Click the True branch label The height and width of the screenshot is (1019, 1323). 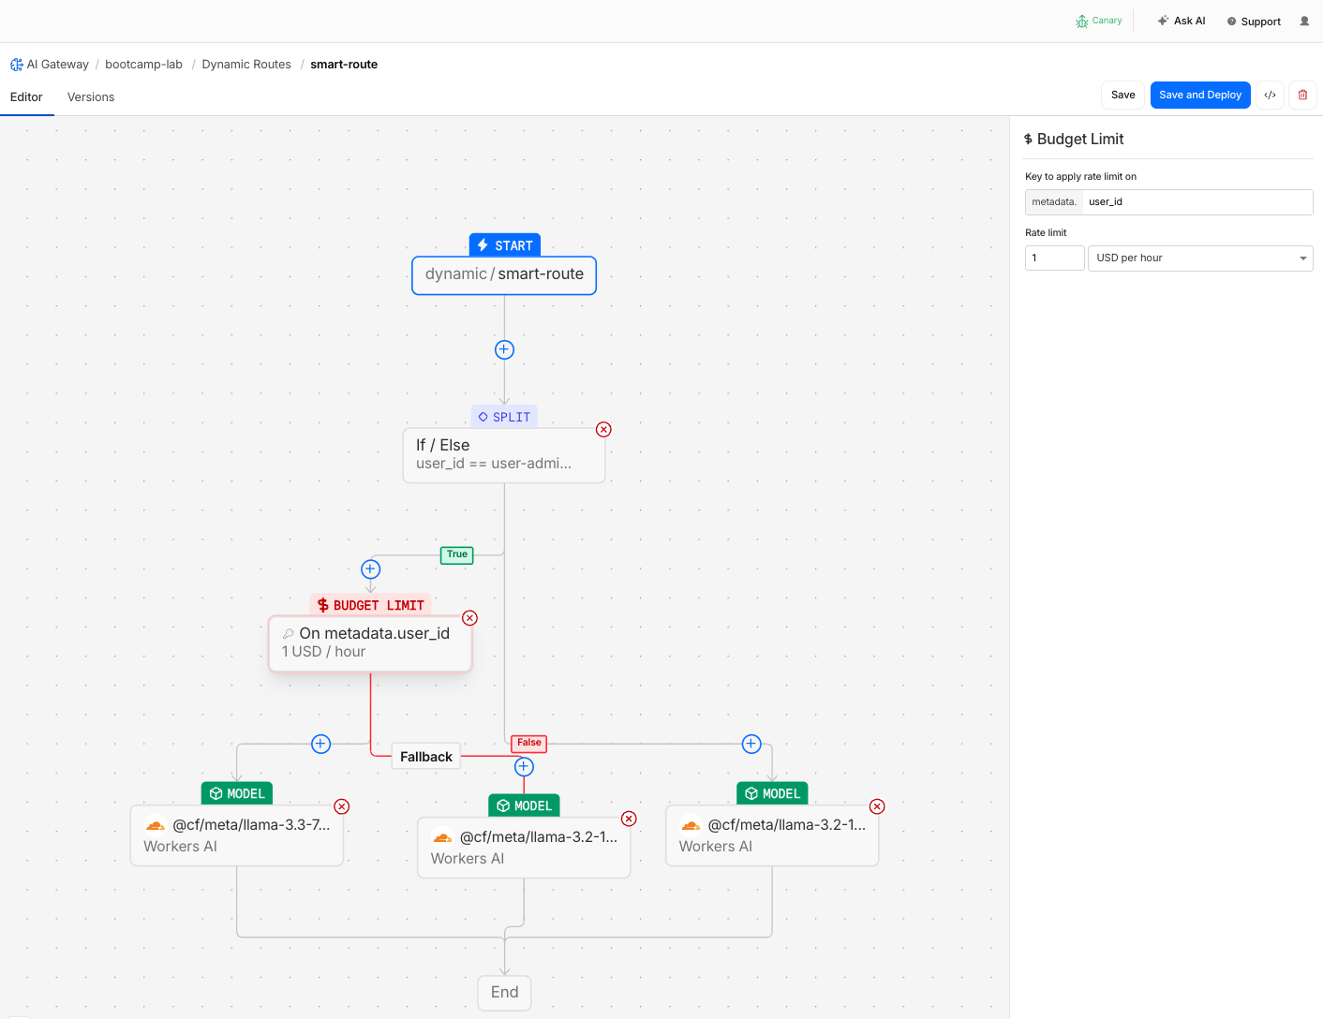pos(457,554)
